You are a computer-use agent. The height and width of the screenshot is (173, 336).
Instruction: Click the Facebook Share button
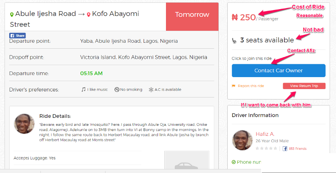18,36
